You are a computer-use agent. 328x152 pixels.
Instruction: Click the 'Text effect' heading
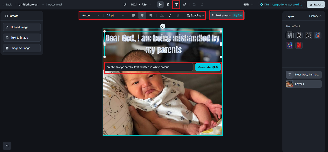click(293, 26)
